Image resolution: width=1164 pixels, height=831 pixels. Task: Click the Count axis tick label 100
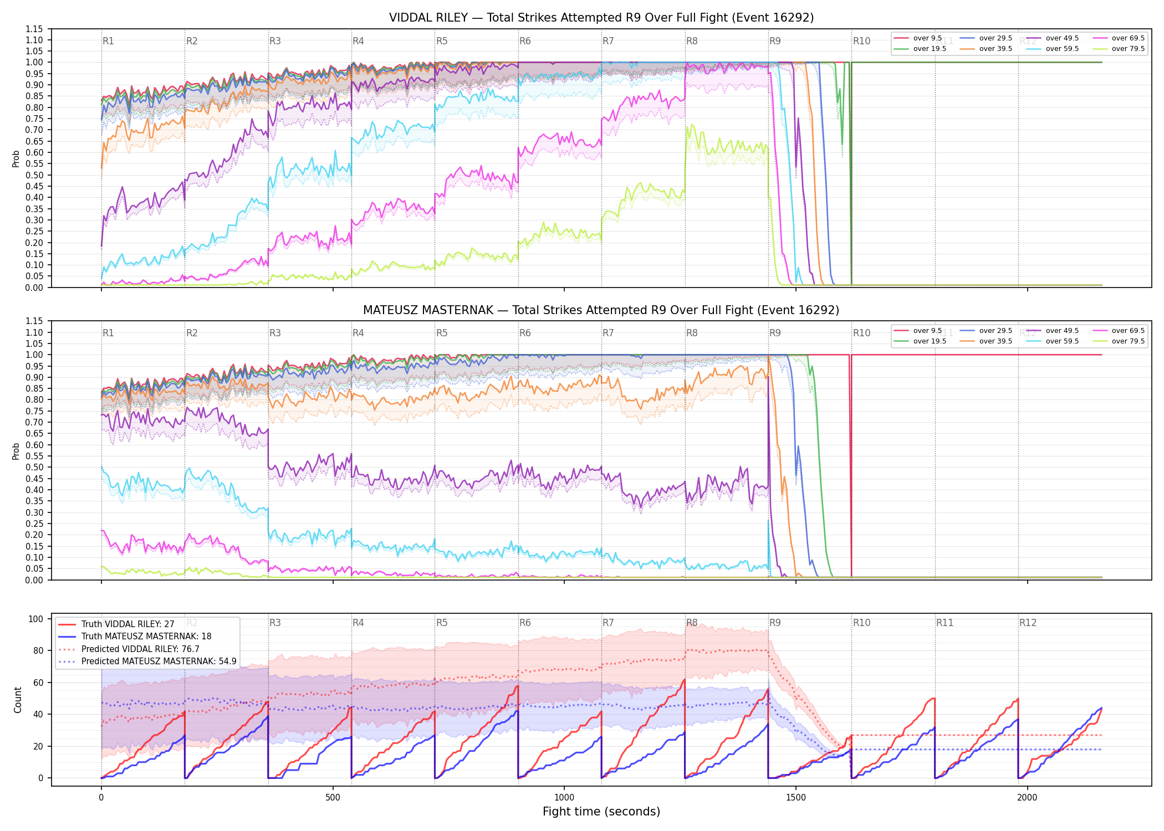click(36, 619)
